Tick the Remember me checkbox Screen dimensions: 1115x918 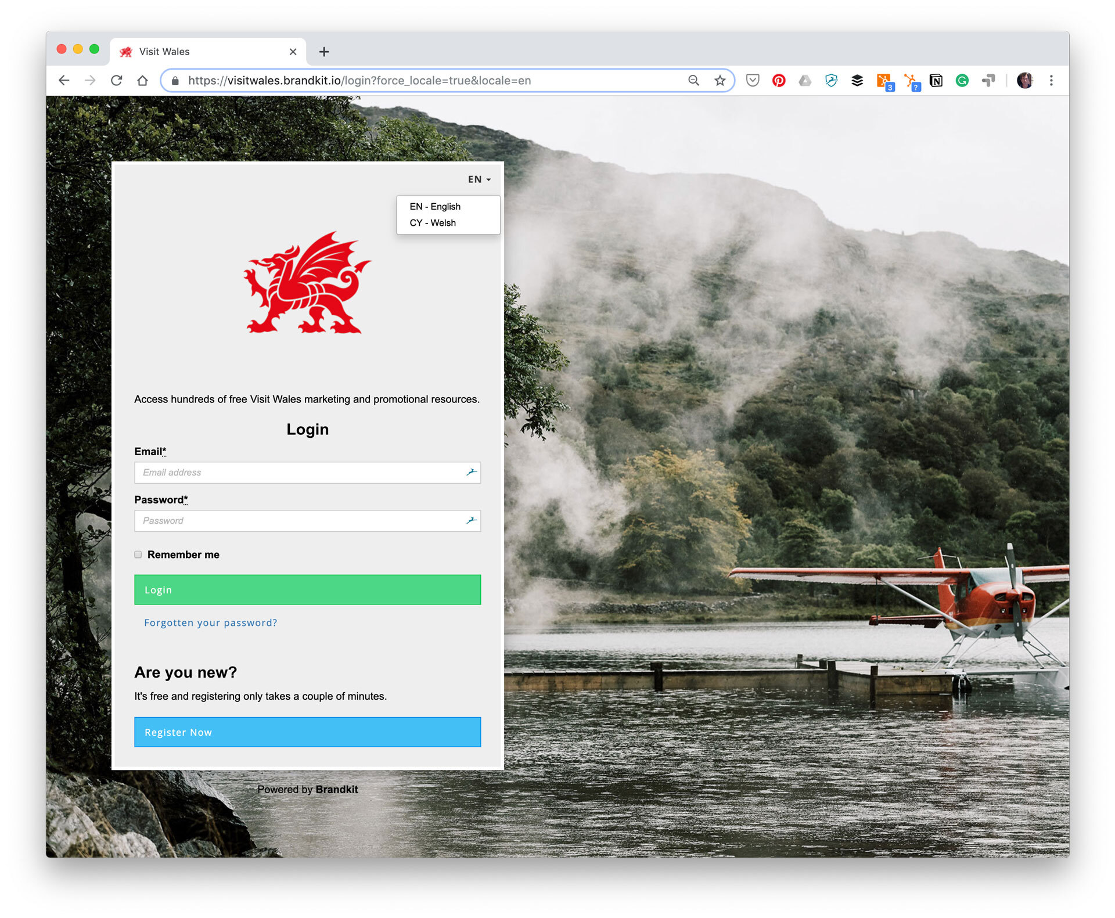pos(138,555)
